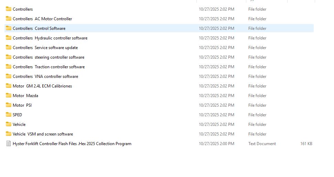The width and height of the screenshot is (334, 177).
Task: Click folder icon for Motor GM 2.4L ECM Calibriones
Action: 9,86
